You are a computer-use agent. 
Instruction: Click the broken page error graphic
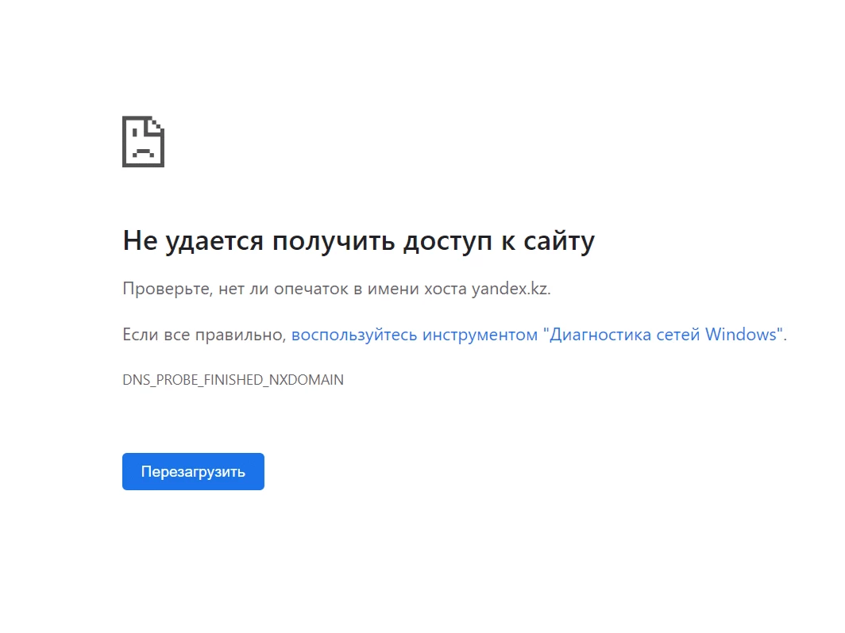coord(144,140)
